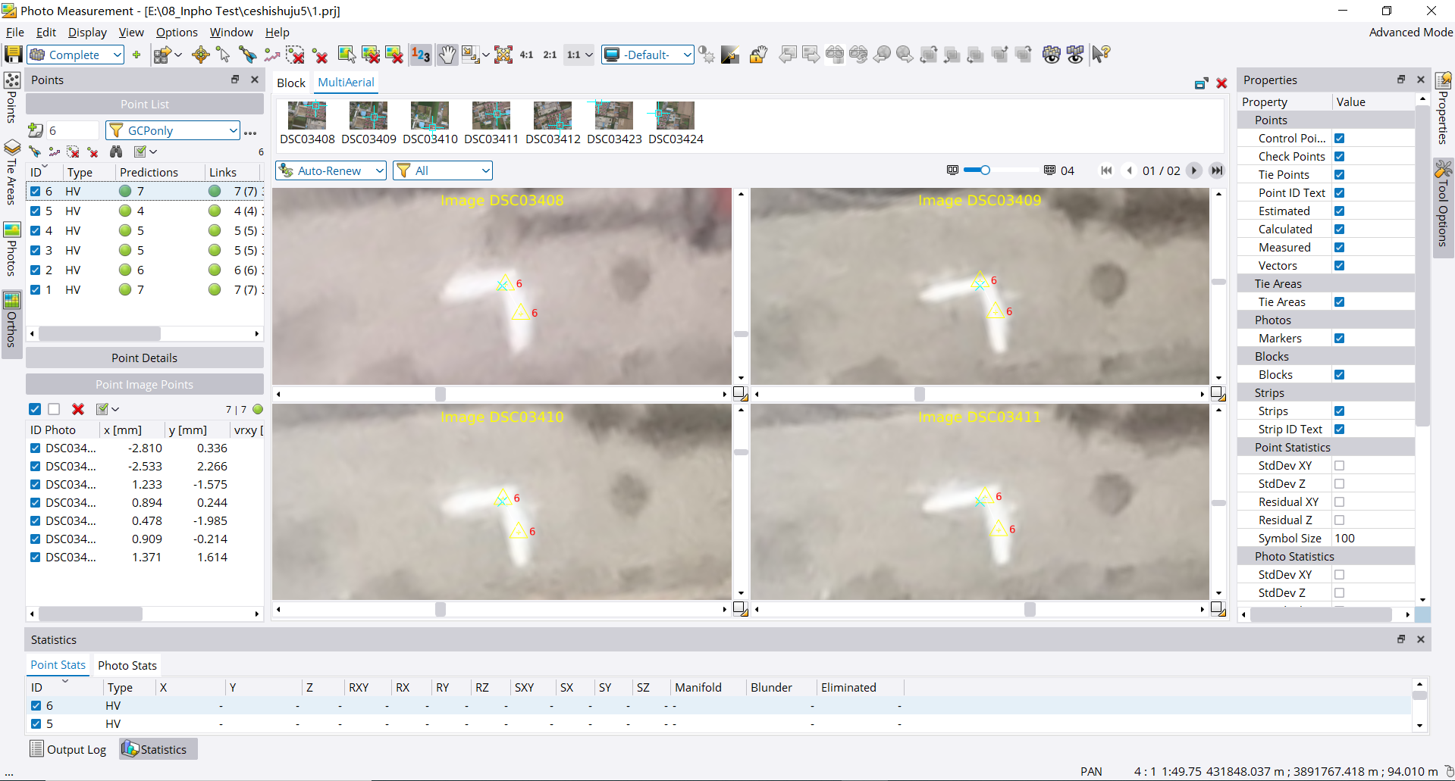Set zoom to 4:1
Image resolution: width=1455 pixels, height=781 pixels.
[x=526, y=55]
